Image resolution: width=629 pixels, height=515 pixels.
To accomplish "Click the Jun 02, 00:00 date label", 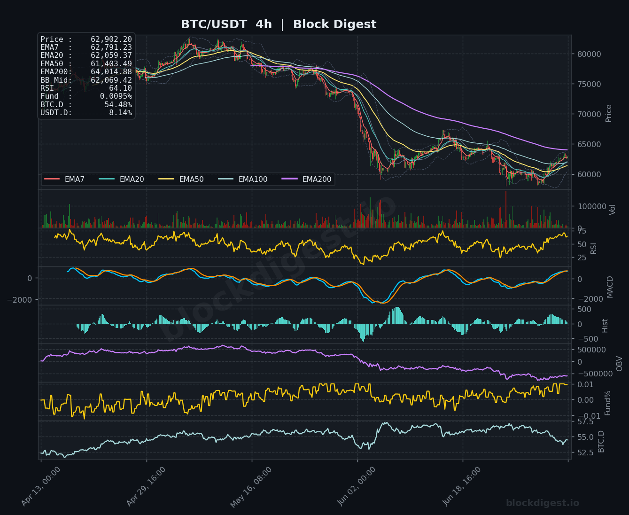I will 357,486.
